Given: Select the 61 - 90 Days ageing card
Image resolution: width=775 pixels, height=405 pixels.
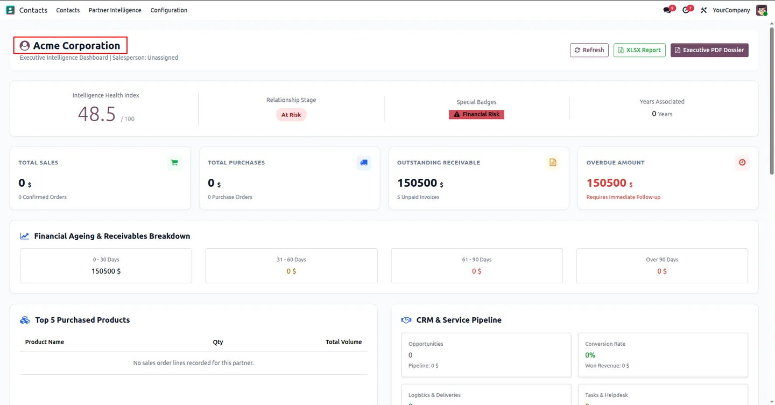Looking at the screenshot, I should click(477, 266).
